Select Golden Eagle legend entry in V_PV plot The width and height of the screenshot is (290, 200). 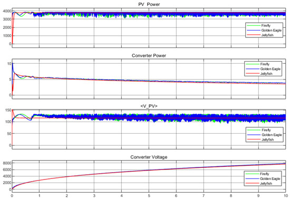coord(272,135)
